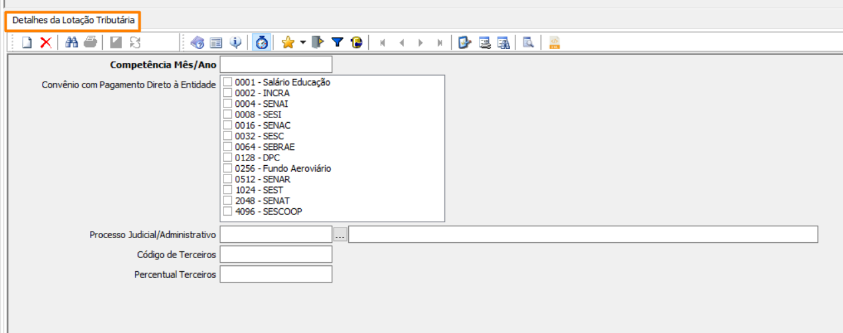Open the dropdown arrow beside the star
This screenshot has height=333, width=843.
[302, 42]
